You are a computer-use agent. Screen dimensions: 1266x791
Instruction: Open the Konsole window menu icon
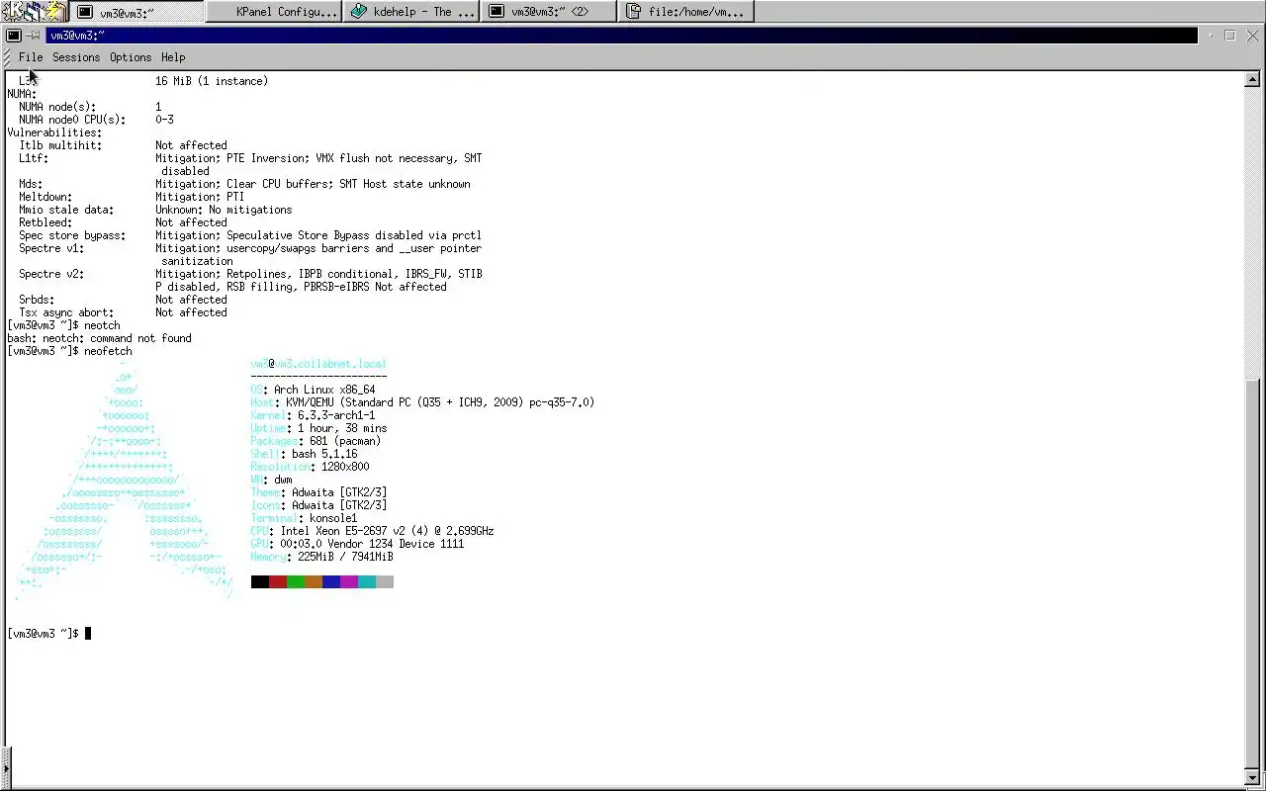(x=14, y=36)
